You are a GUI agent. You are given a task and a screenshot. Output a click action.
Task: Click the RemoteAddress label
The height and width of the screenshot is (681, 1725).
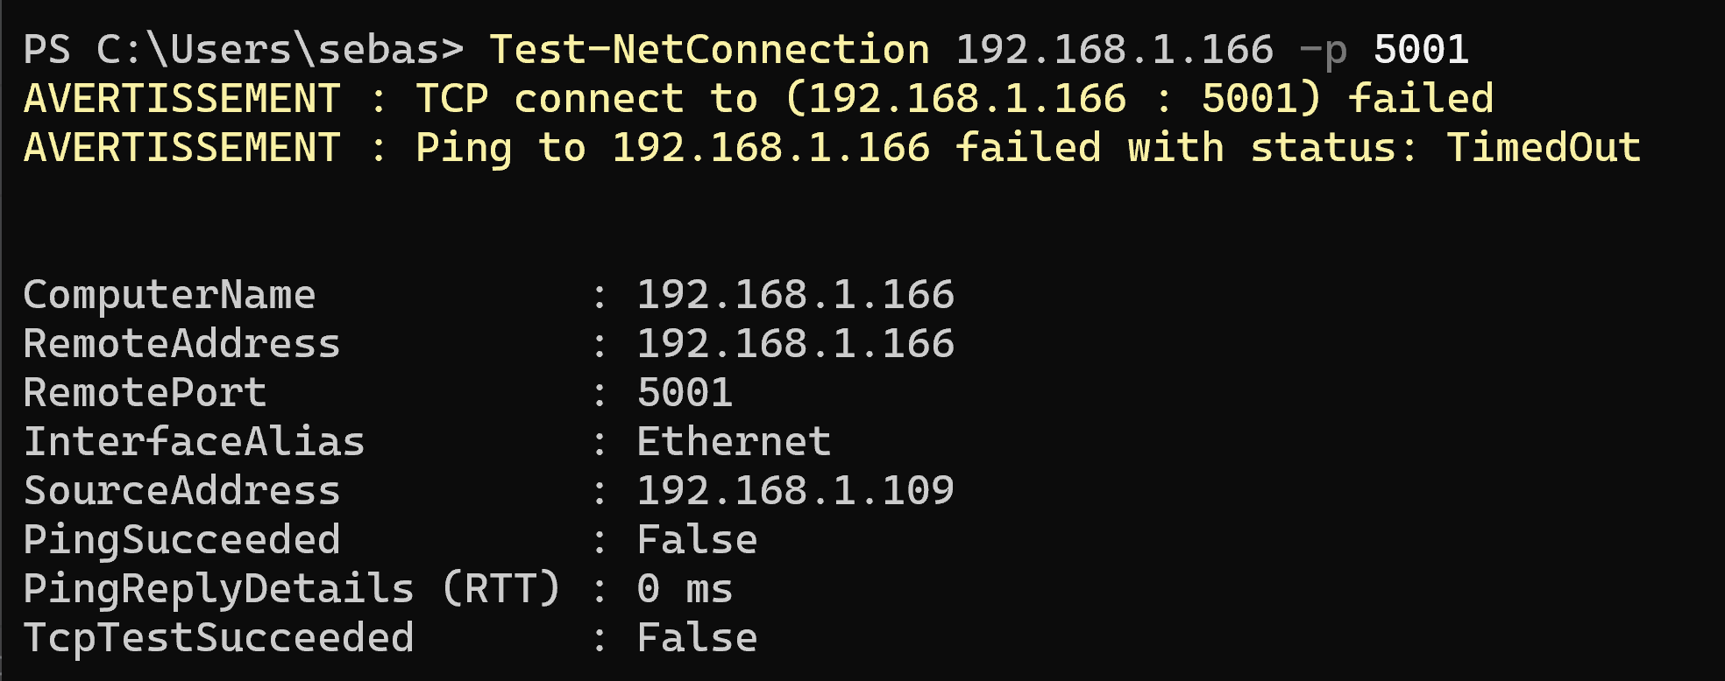coord(181,343)
